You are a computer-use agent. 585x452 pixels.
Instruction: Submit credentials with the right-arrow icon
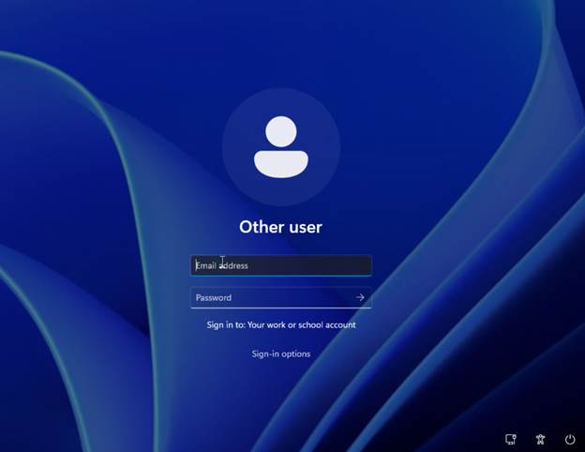[360, 297]
